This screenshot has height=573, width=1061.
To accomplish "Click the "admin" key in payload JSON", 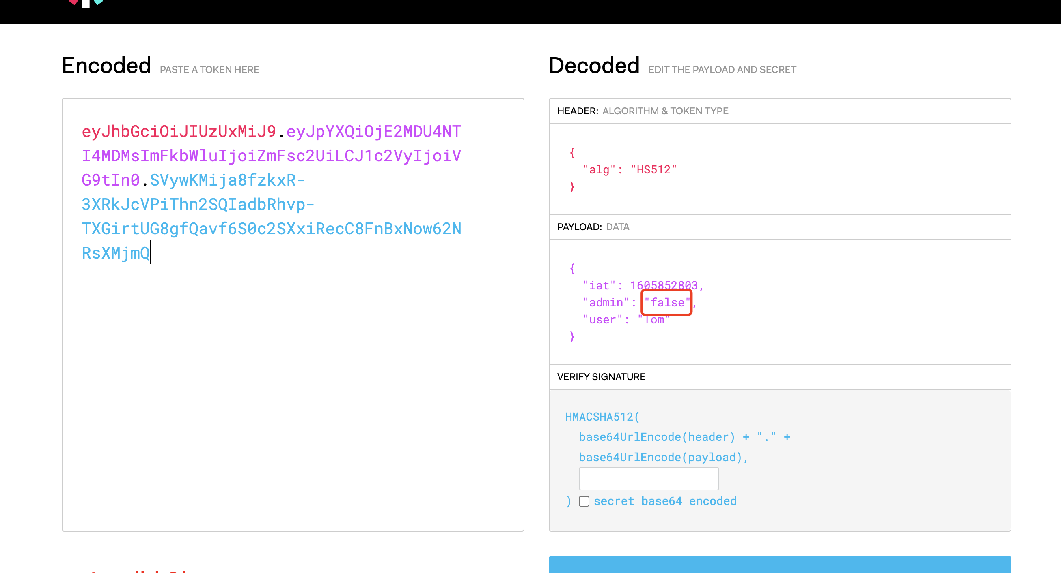I will tap(606, 302).
